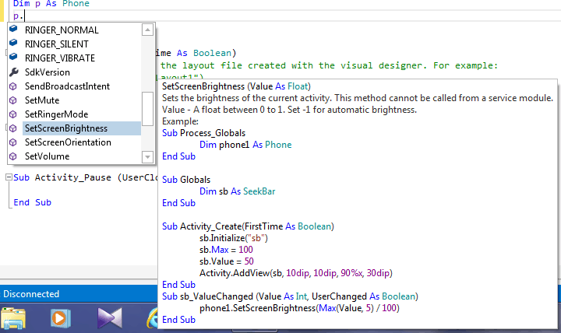
Task: Collapse the Sub Activity_Pause code block
Action: point(8,177)
